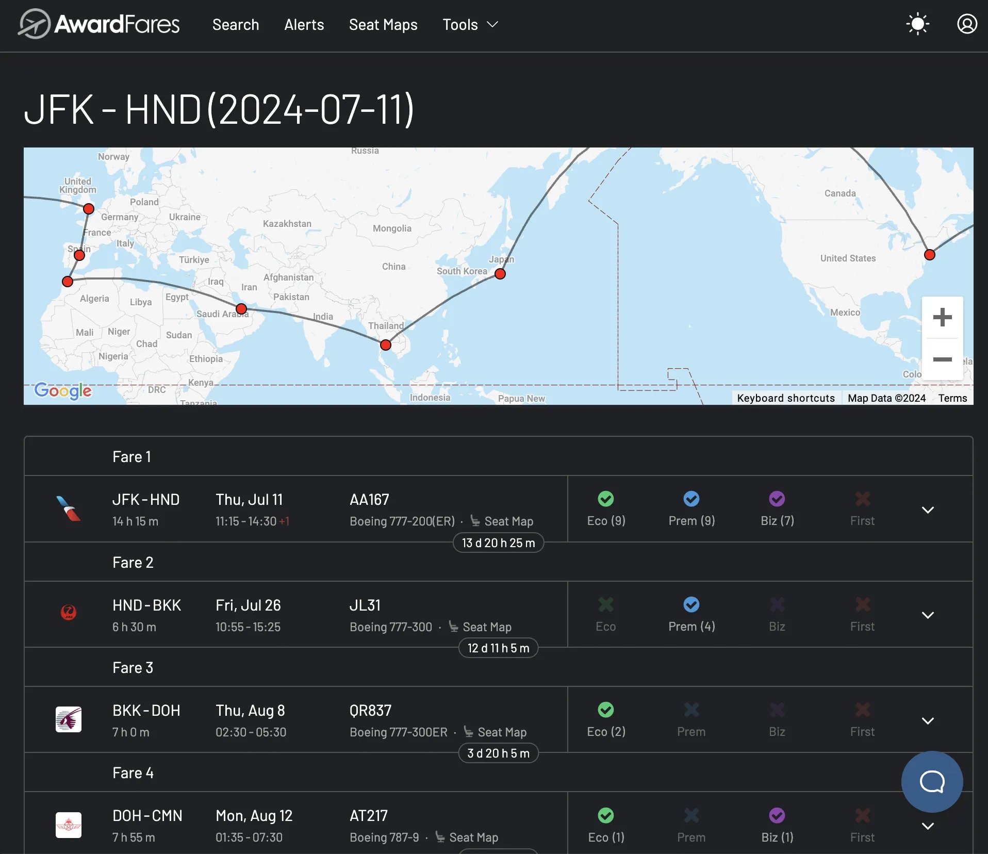Select Prem (9) availability on AA167
The width and height of the screenshot is (988, 854).
[691, 509]
